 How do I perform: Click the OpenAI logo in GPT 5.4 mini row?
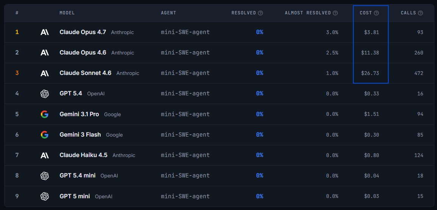point(45,176)
